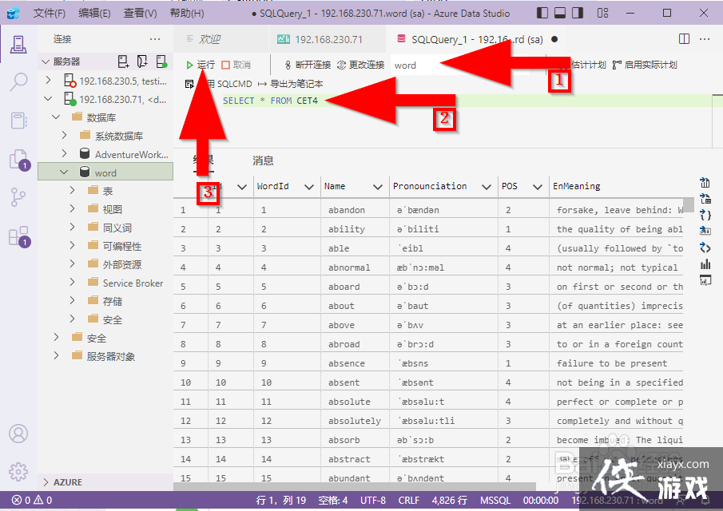Export the query results to Excel
The height and width of the screenshot is (511, 723).
click(705, 200)
